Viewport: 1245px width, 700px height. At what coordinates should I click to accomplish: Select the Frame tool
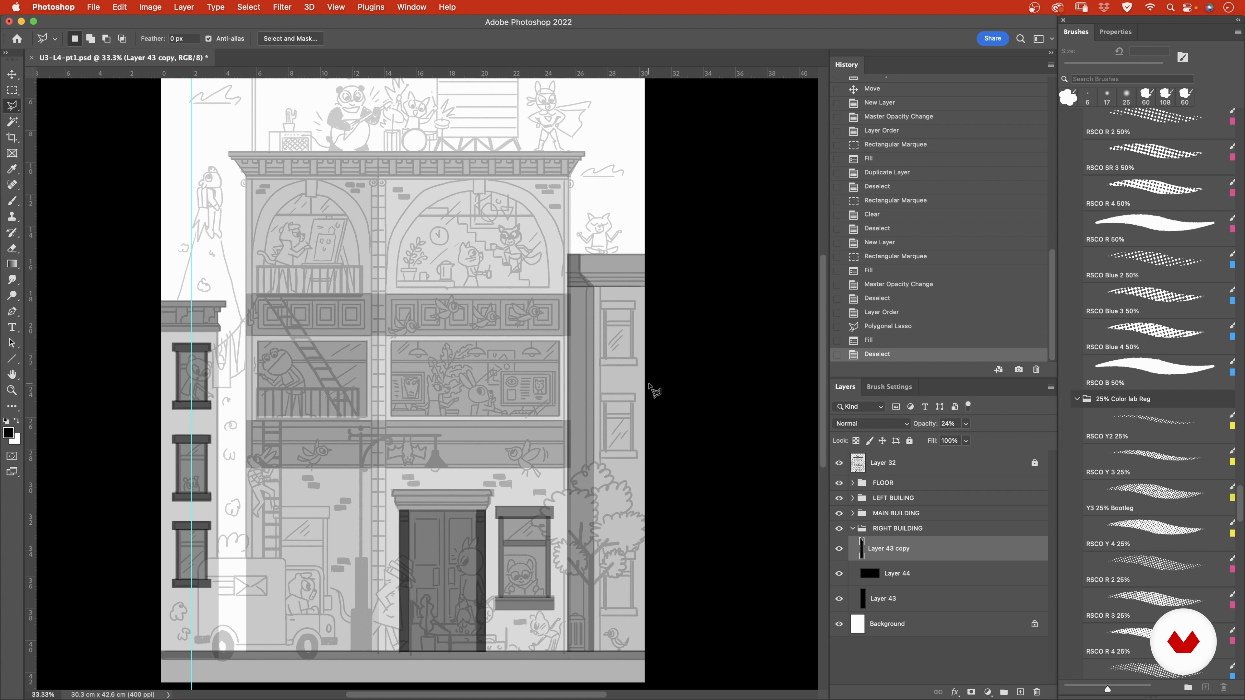click(12, 154)
